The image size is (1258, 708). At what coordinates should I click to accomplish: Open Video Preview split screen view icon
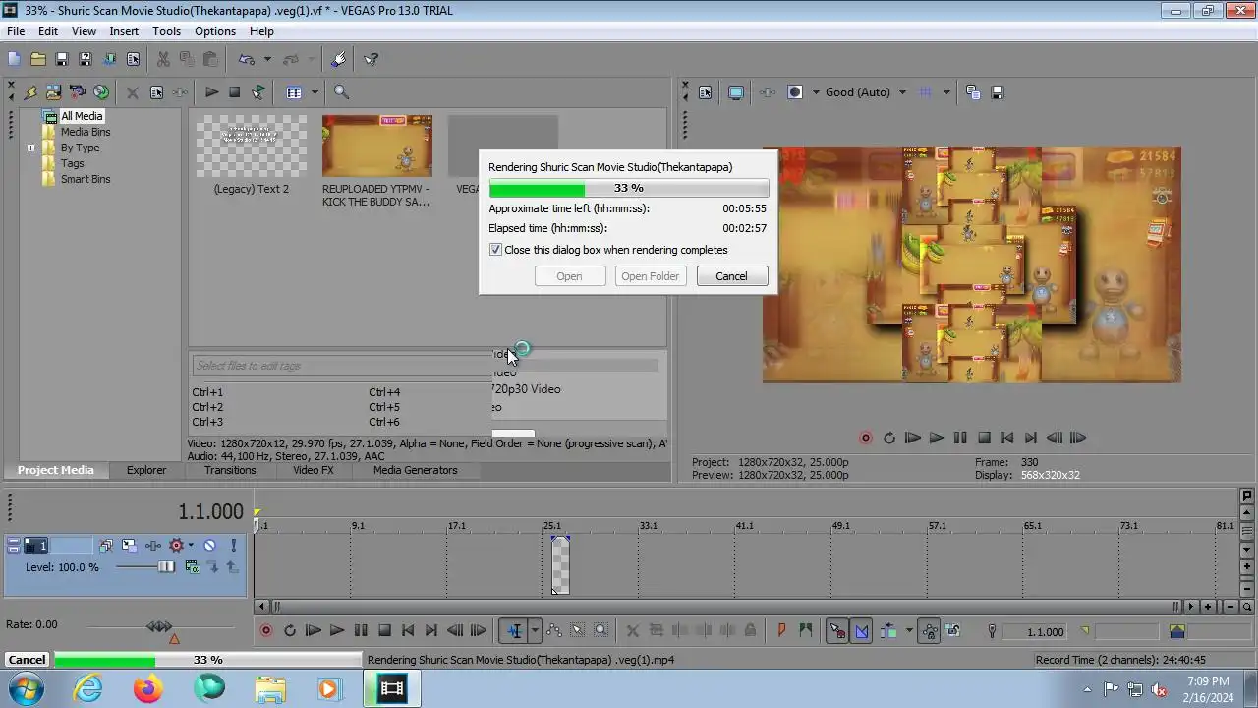(x=795, y=92)
